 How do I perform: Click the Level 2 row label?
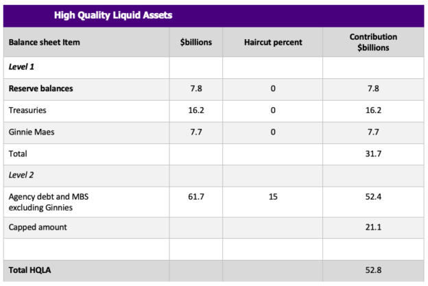coord(22,176)
